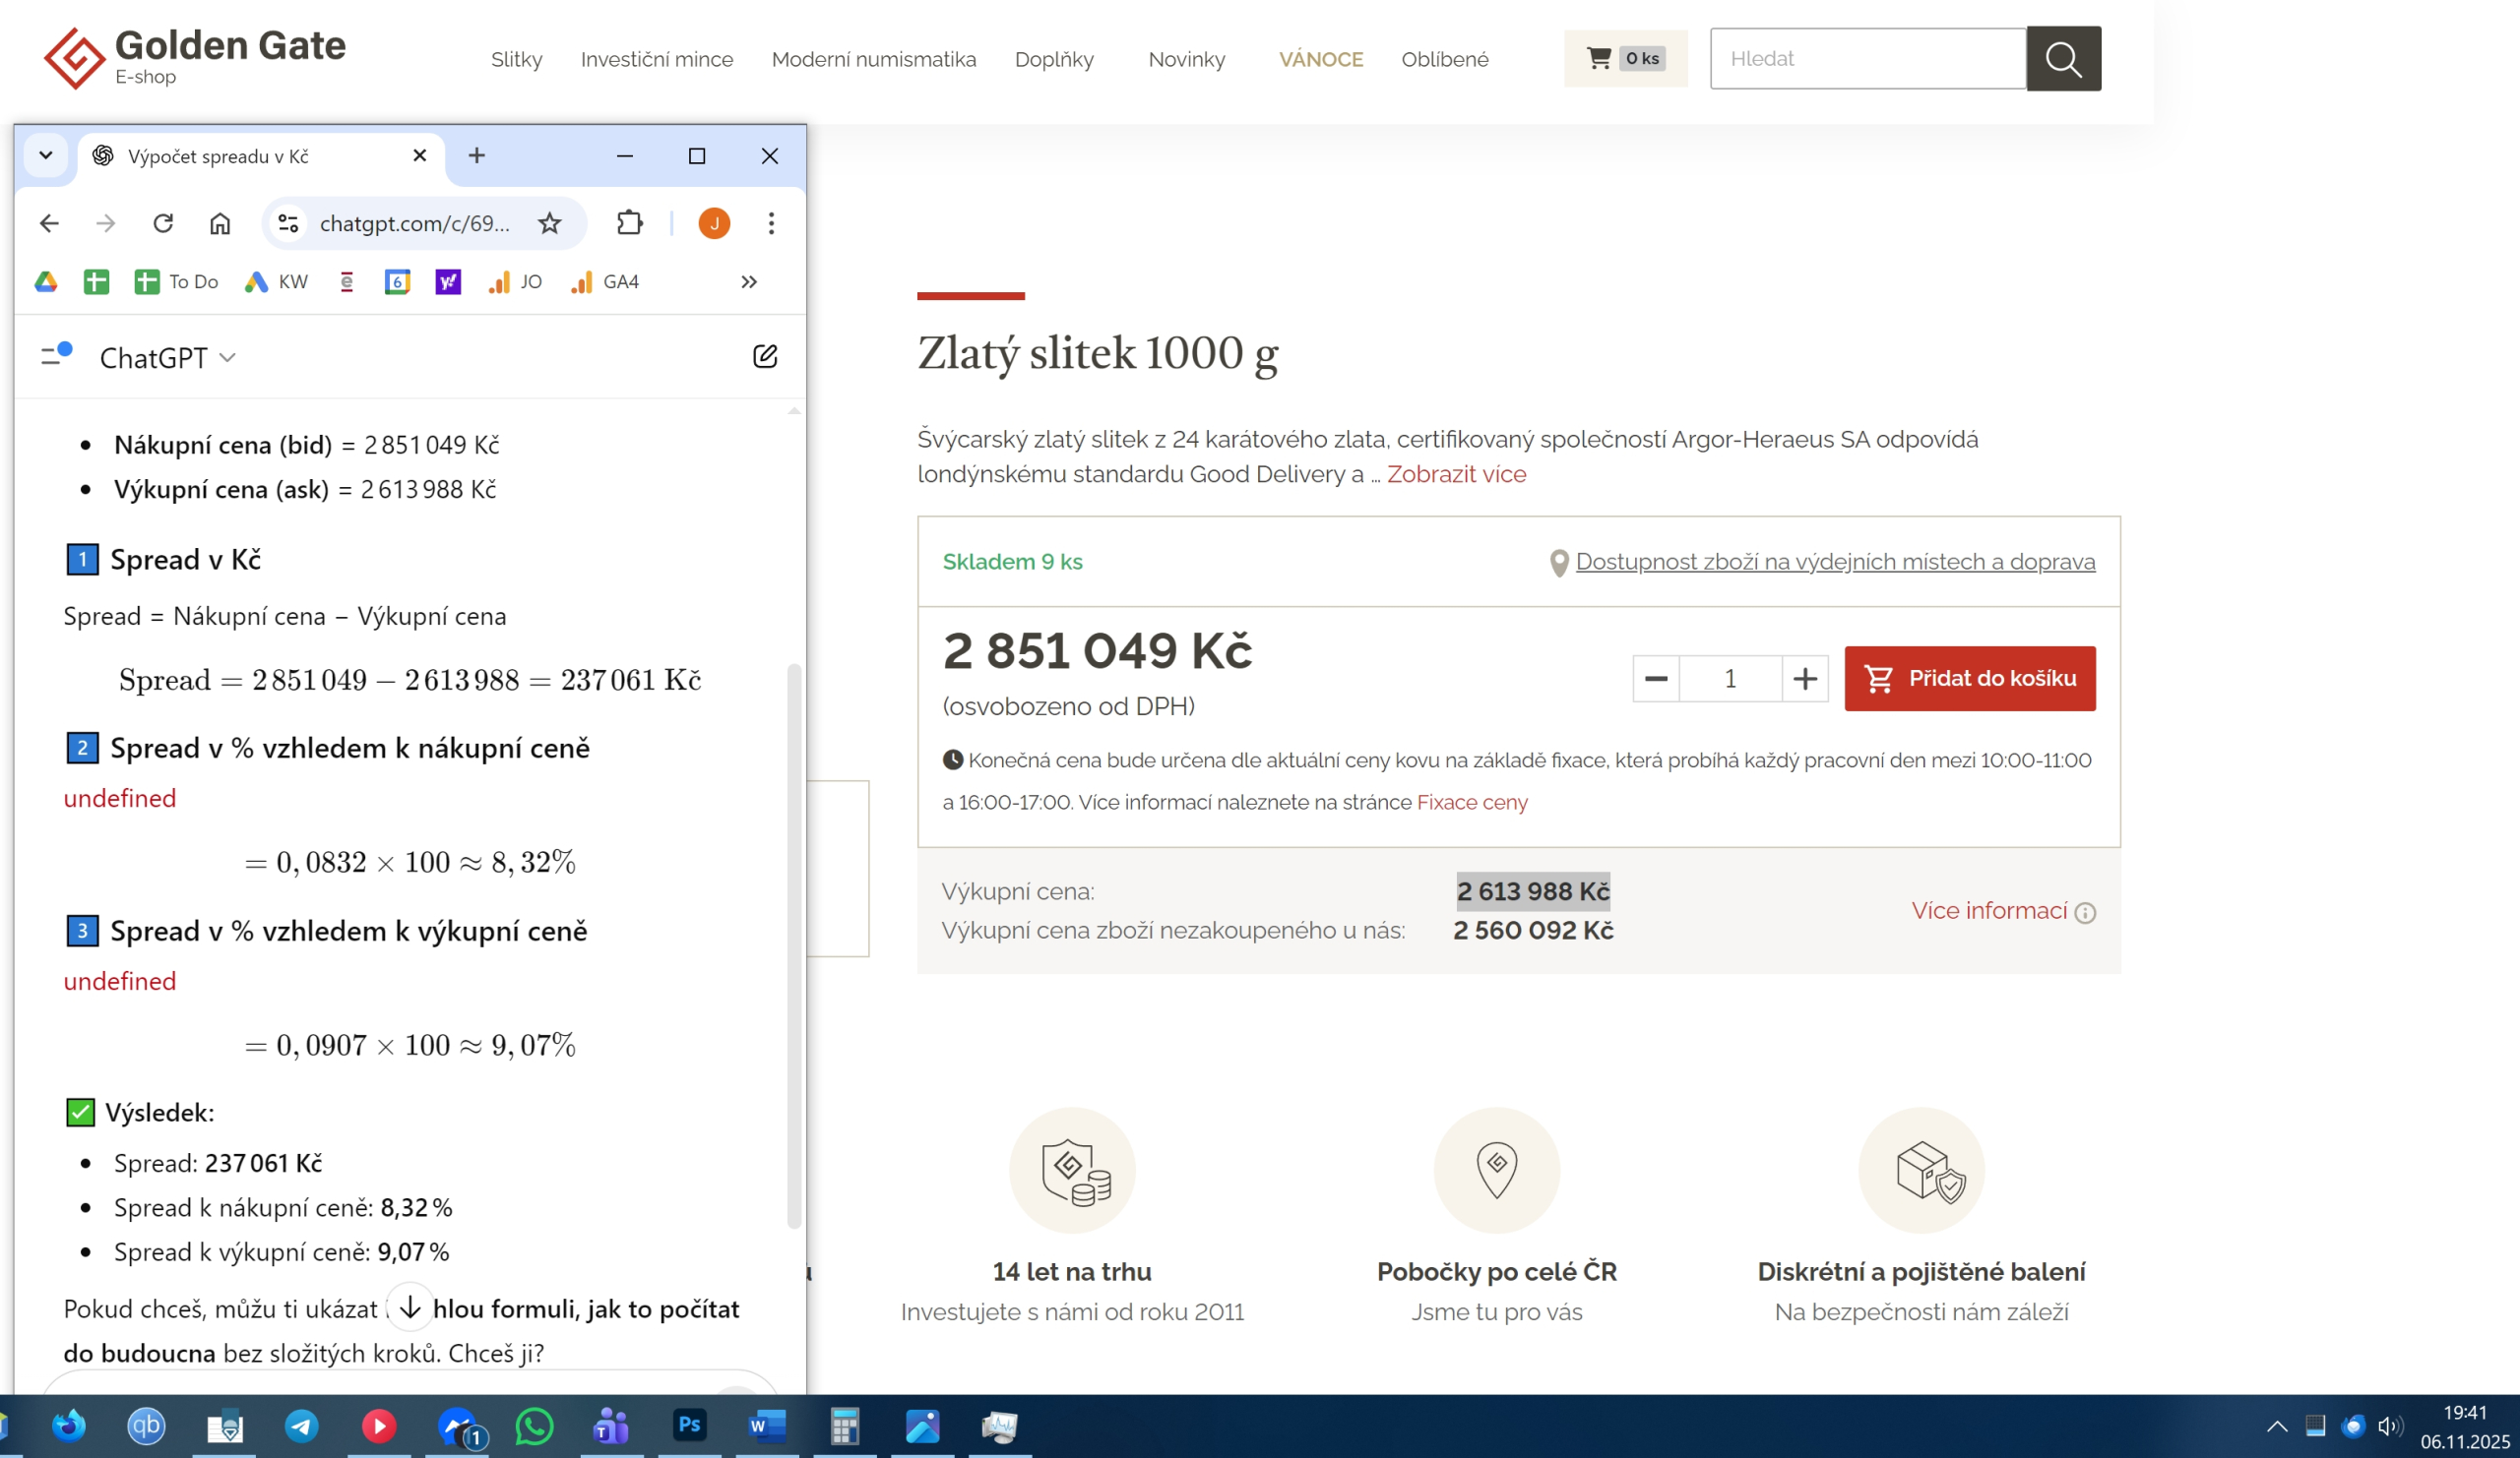The width and height of the screenshot is (2520, 1458).
Task: Click the search magnifier button
Action: pyautogui.click(x=2063, y=59)
